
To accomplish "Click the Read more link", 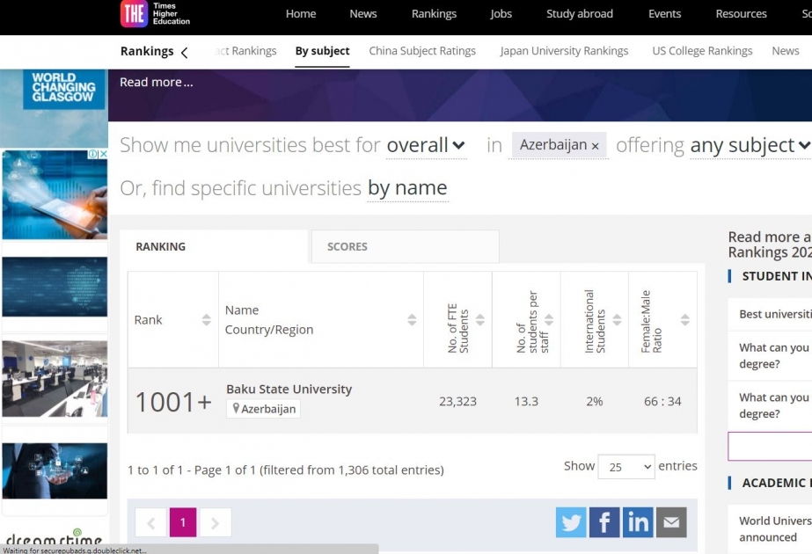I will click(x=156, y=83).
